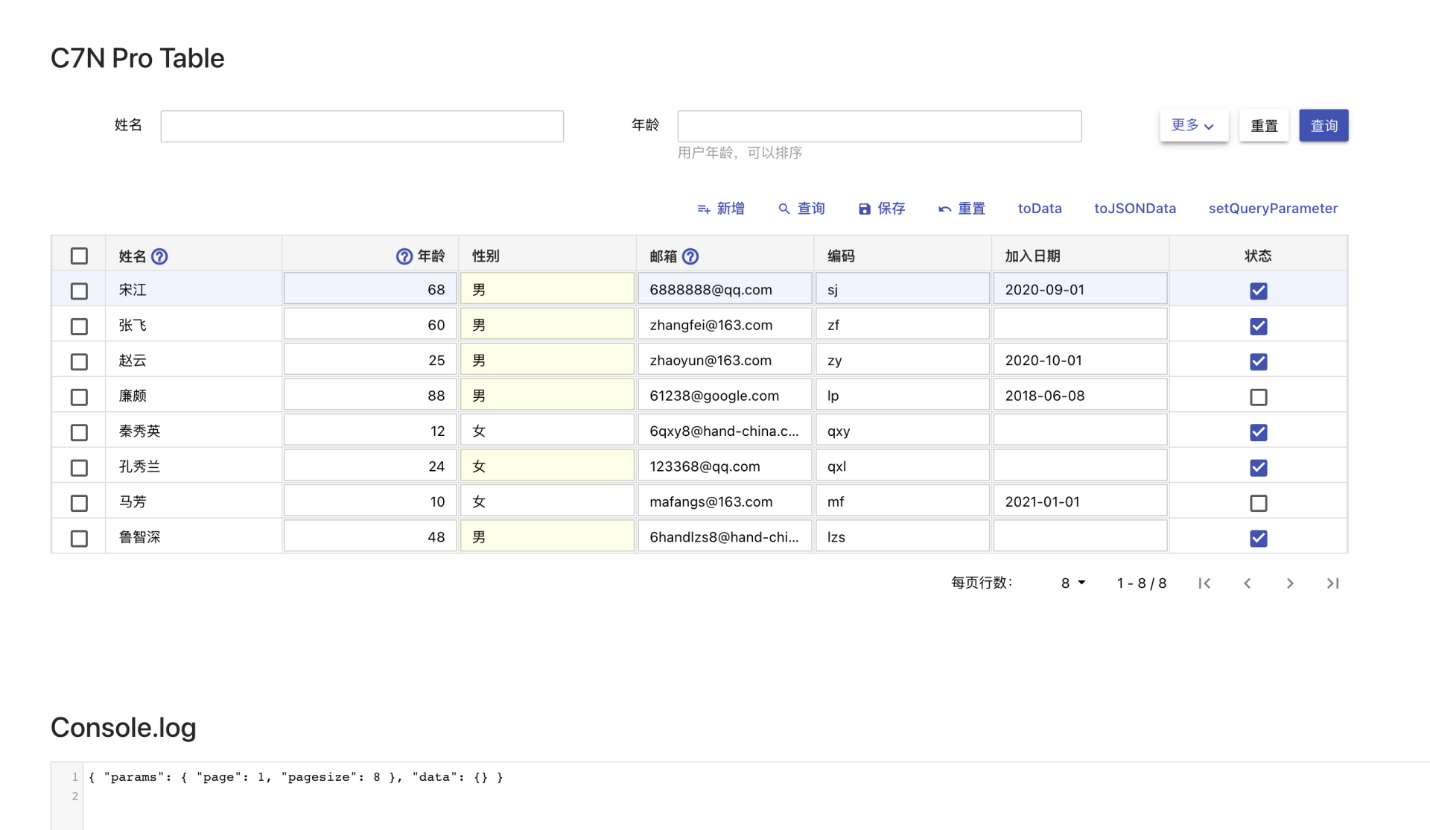Image resolution: width=1430 pixels, height=830 pixels.
Task: Enable the 状态 checkbox for 廉颇
Action: 1259,397
